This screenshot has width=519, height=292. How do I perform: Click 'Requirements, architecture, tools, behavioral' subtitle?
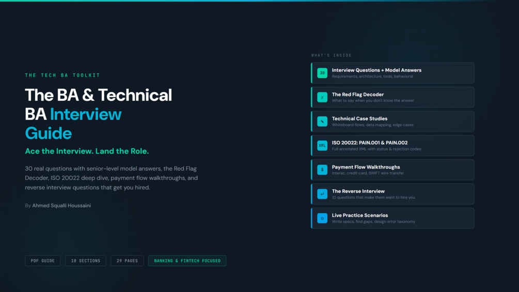pyautogui.click(x=372, y=76)
